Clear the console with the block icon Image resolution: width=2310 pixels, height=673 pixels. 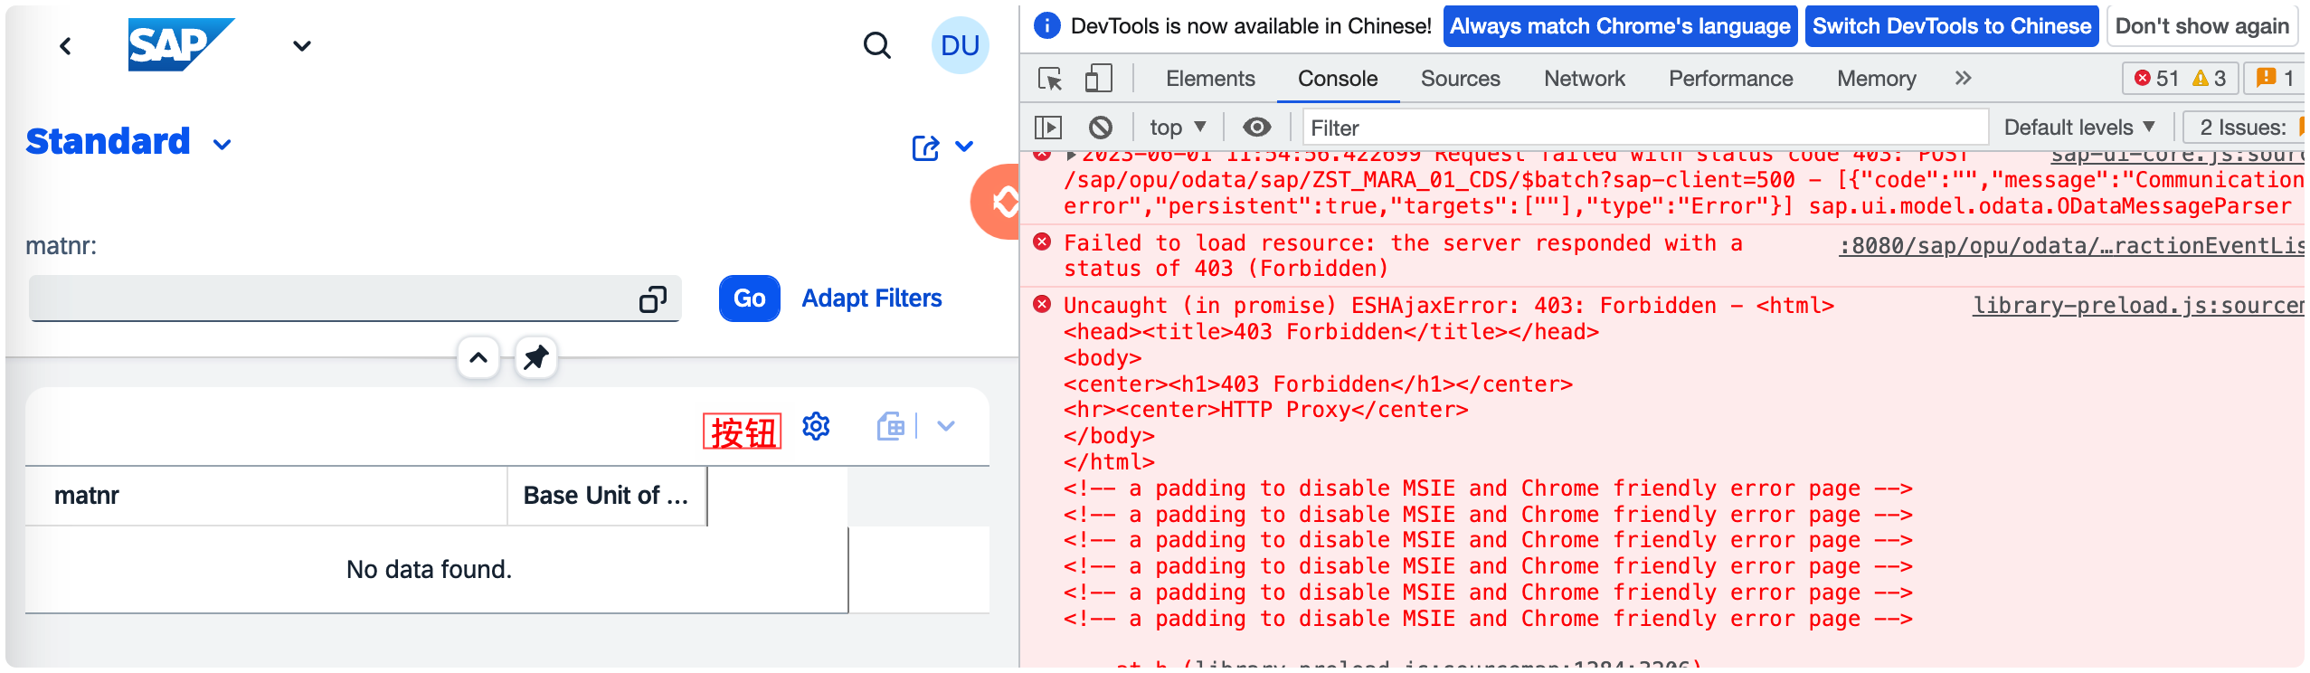coord(1100,128)
